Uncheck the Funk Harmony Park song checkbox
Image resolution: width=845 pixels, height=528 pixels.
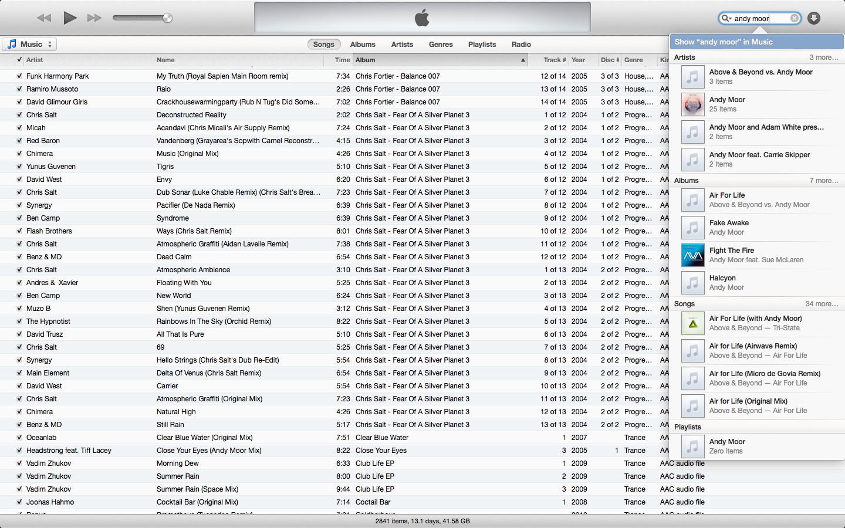click(x=19, y=76)
